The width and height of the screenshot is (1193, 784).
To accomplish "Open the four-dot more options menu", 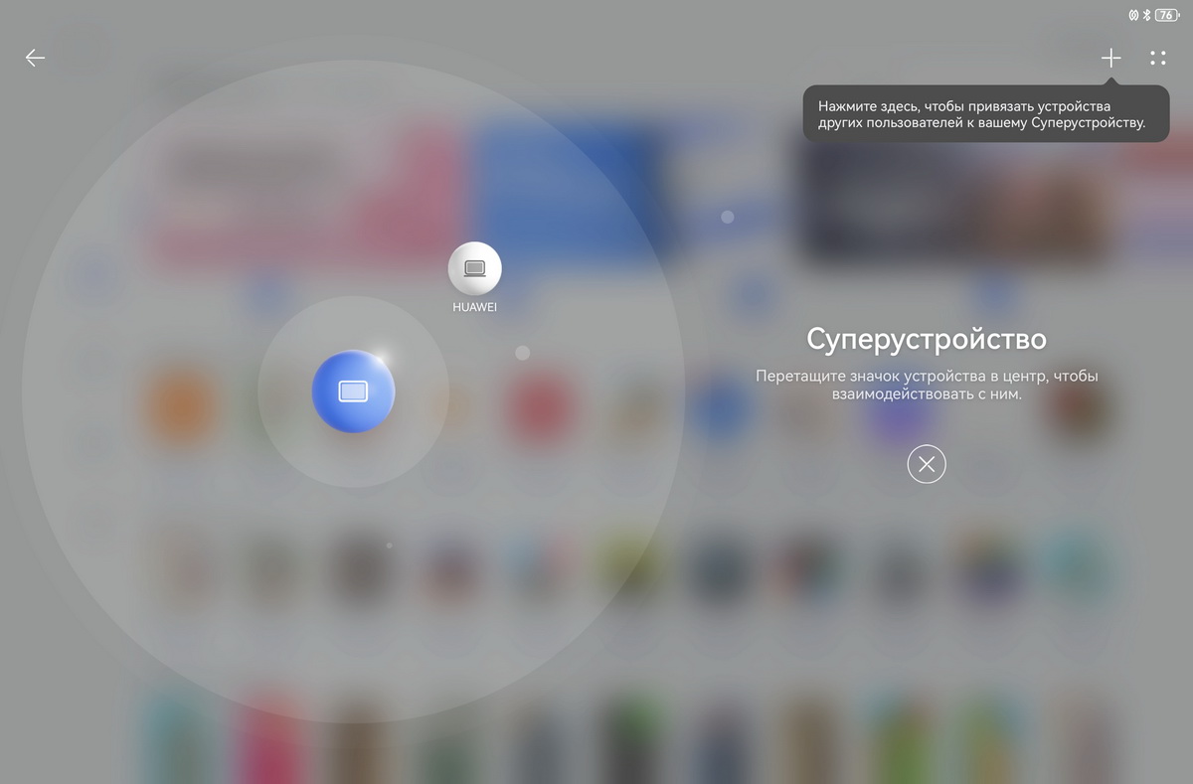I will coord(1157,58).
